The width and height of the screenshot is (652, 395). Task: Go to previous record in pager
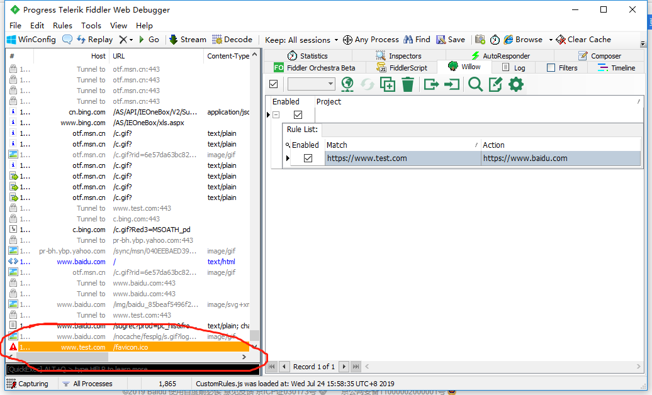(x=284, y=366)
